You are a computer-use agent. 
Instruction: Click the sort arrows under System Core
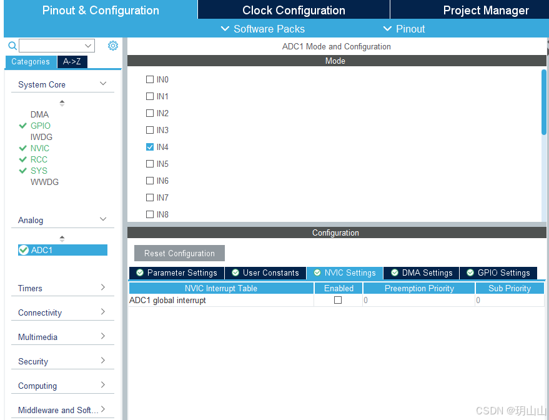pyautogui.click(x=62, y=103)
